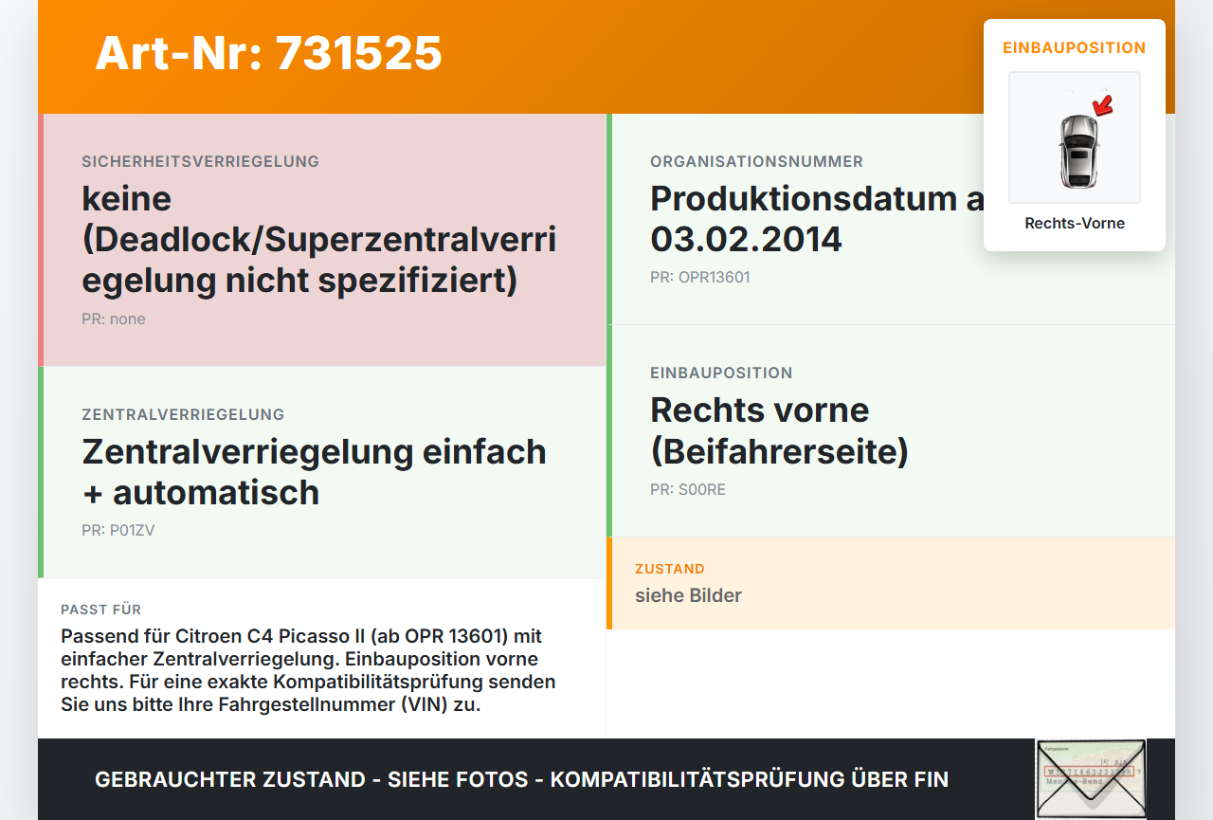1213x820 pixels.
Task: Click the 'SICHERHEITSVERRIEGELUNG' label
Action: 200,161
